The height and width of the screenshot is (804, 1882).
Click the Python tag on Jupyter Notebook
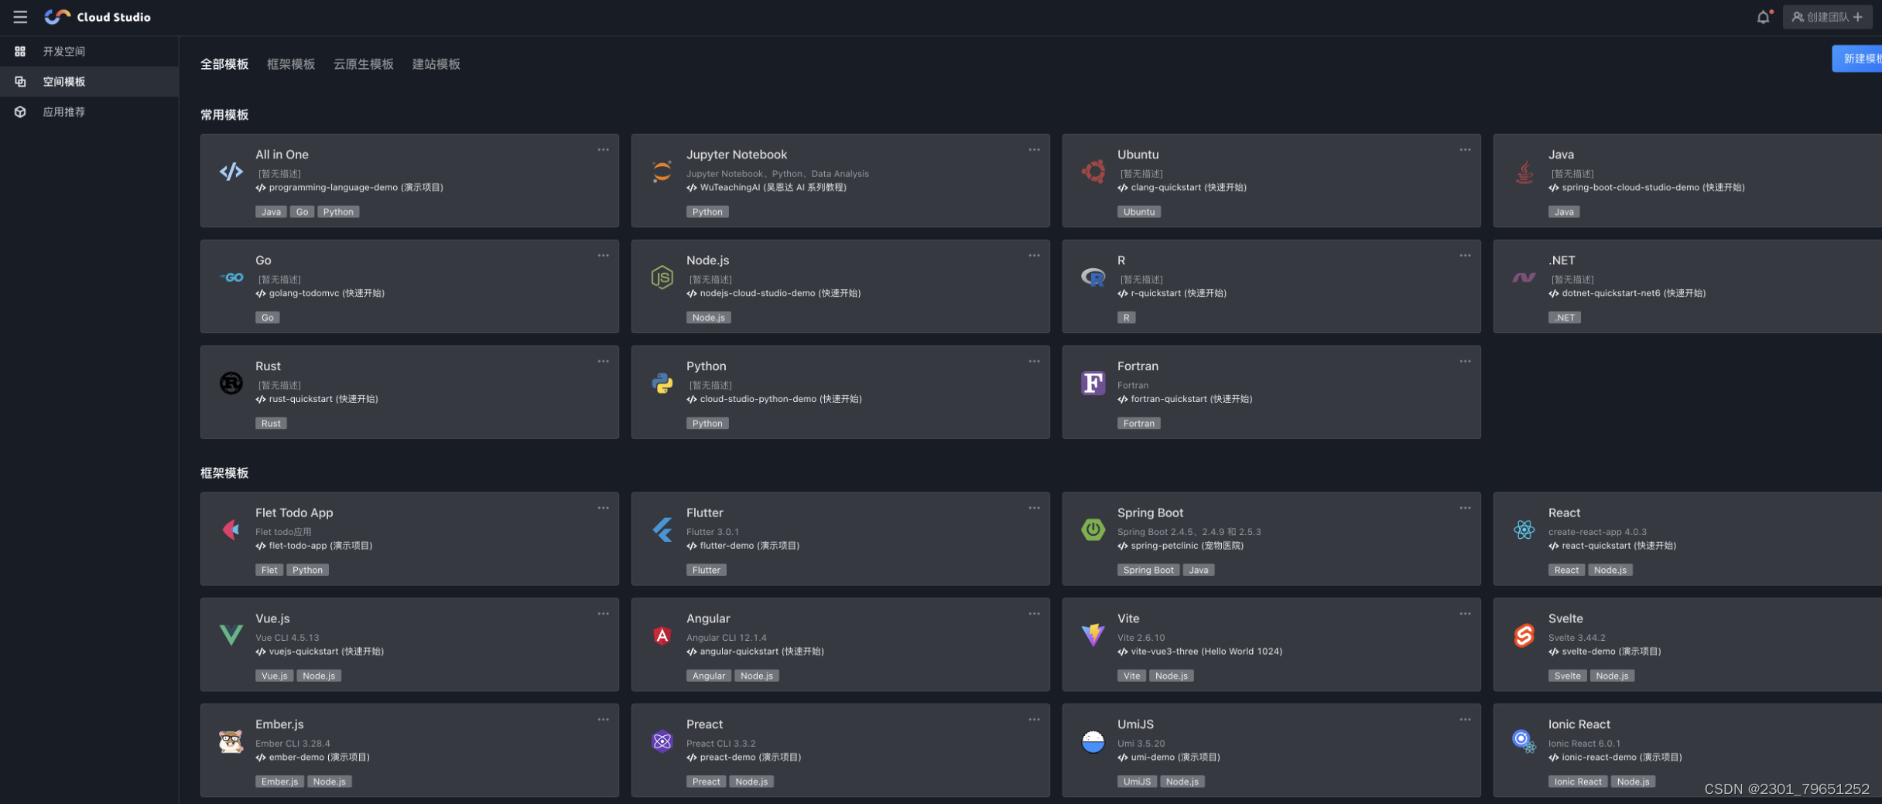[707, 212]
